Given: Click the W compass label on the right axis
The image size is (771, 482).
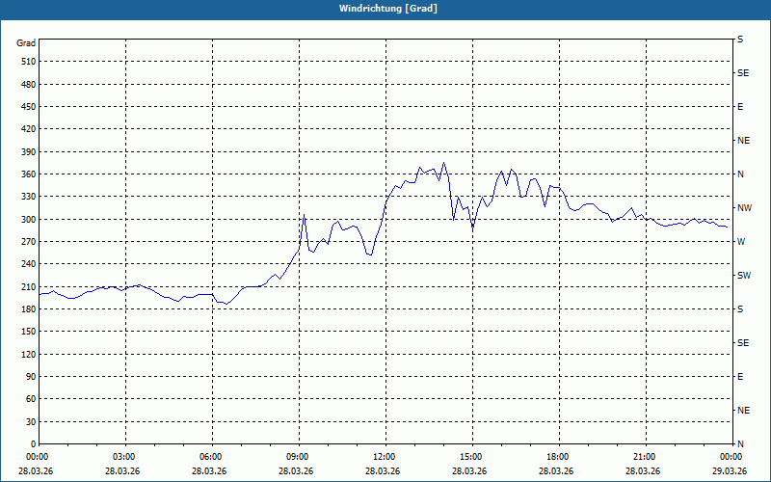Looking at the screenshot, I should tap(741, 242).
